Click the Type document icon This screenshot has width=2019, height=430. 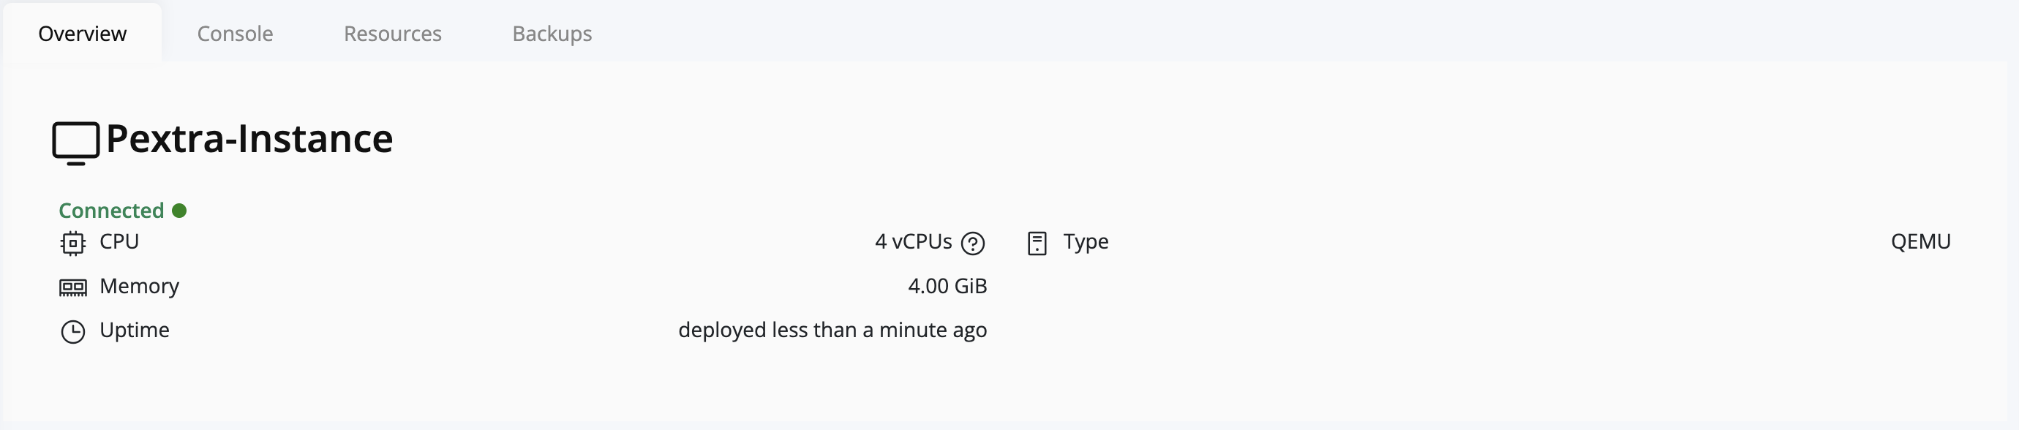click(1037, 242)
